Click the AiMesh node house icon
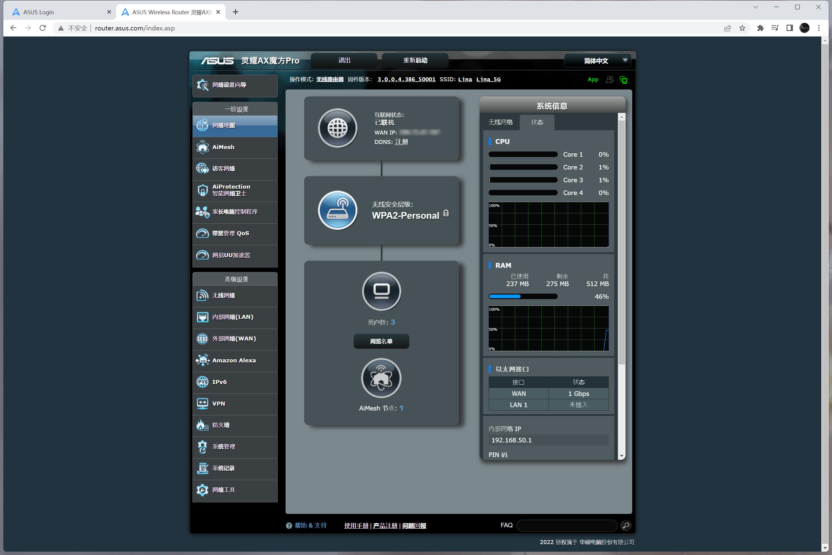The width and height of the screenshot is (832, 555). pyautogui.click(x=381, y=378)
